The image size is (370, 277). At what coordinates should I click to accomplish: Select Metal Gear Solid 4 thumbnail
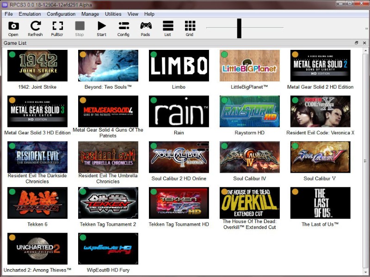click(108, 111)
